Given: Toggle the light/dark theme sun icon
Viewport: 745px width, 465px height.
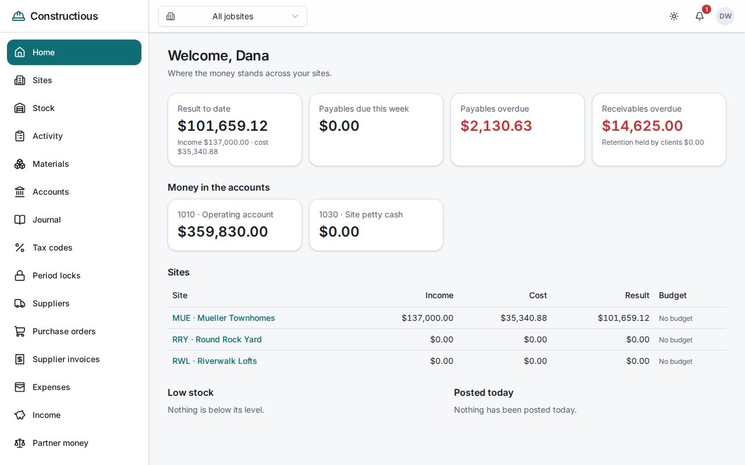Looking at the screenshot, I should (x=674, y=16).
